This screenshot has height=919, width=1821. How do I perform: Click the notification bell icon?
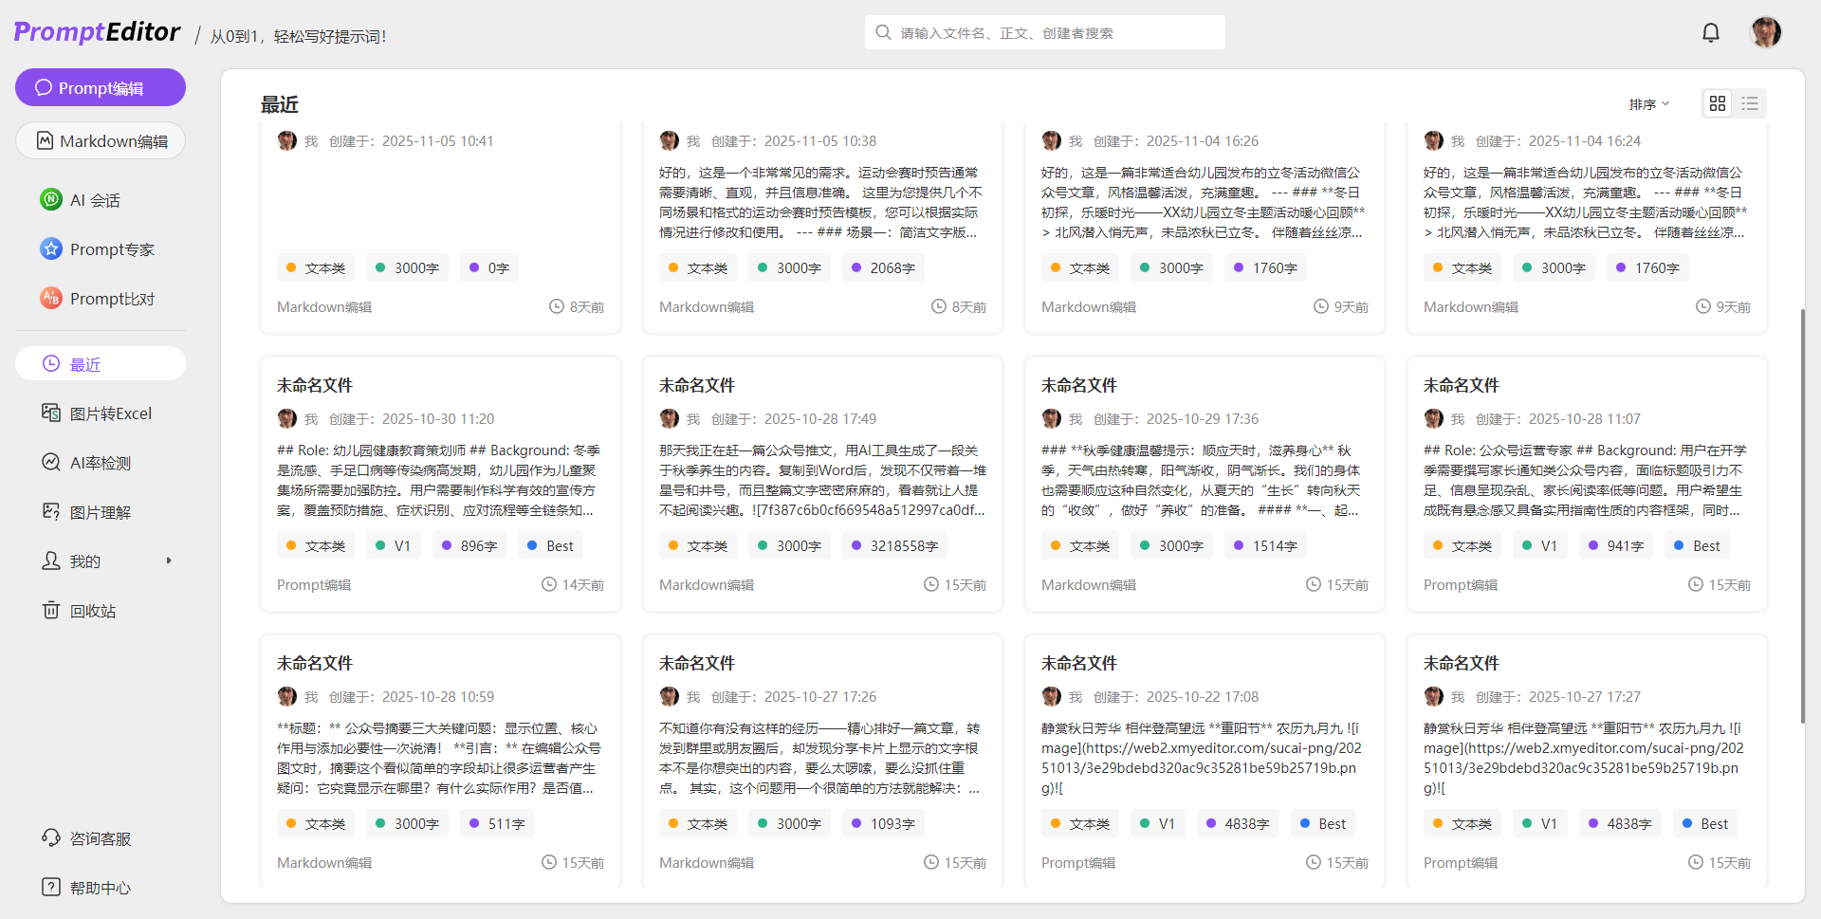click(x=1710, y=33)
